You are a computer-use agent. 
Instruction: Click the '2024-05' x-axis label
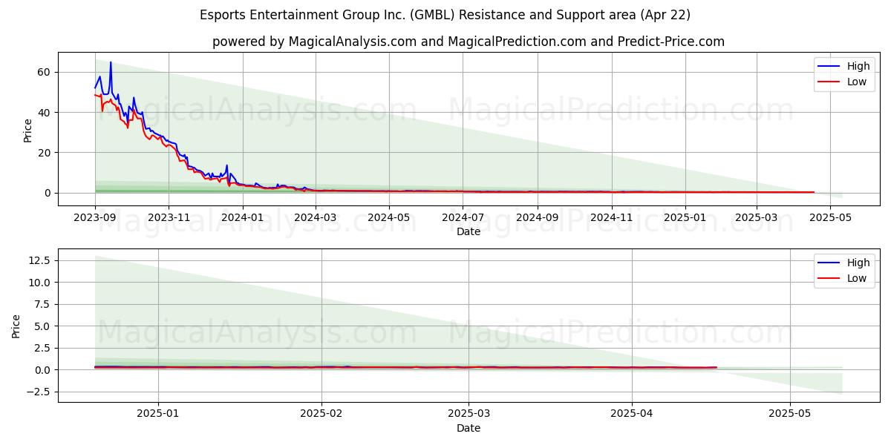tap(389, 217)
